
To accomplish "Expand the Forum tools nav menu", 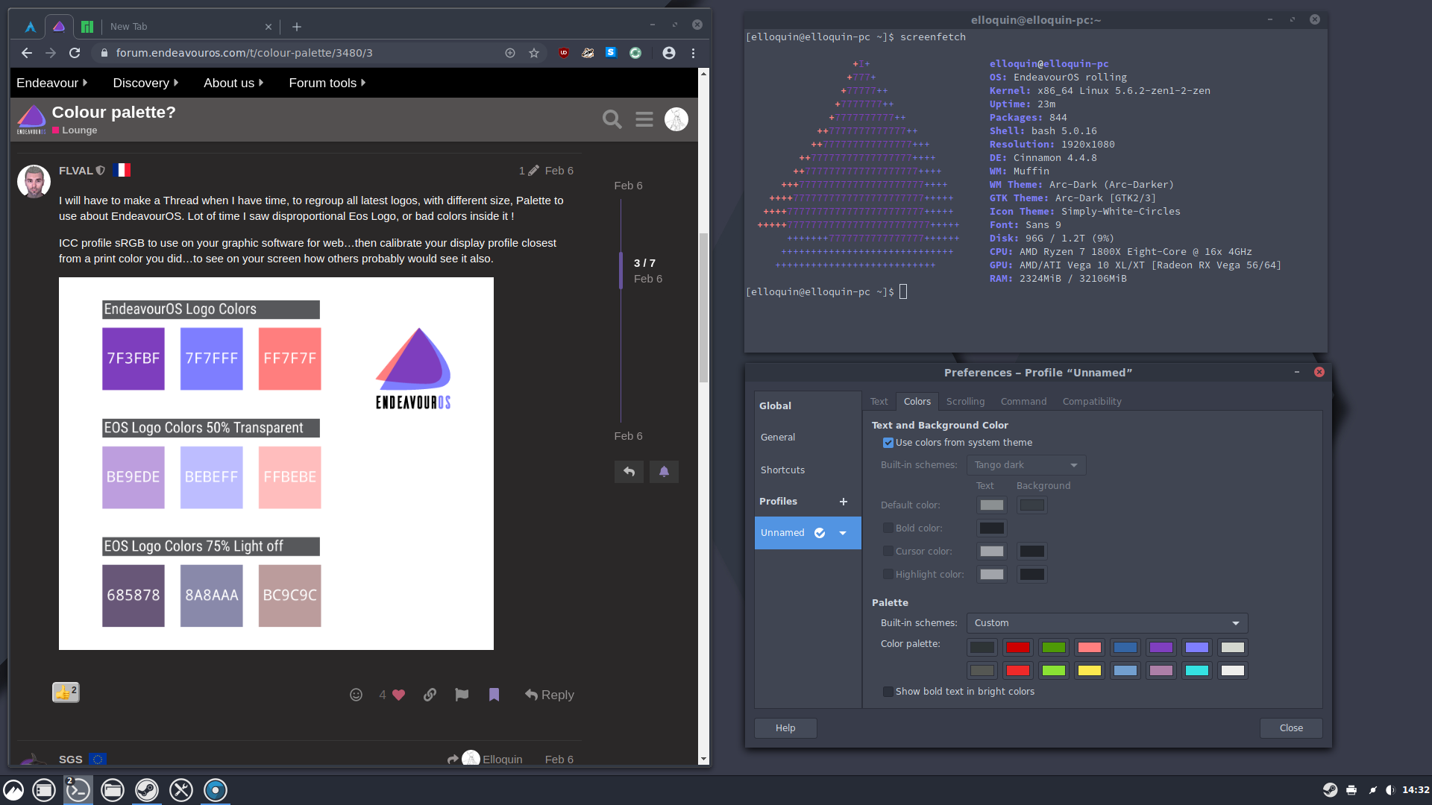I will [x=327, y=83].
